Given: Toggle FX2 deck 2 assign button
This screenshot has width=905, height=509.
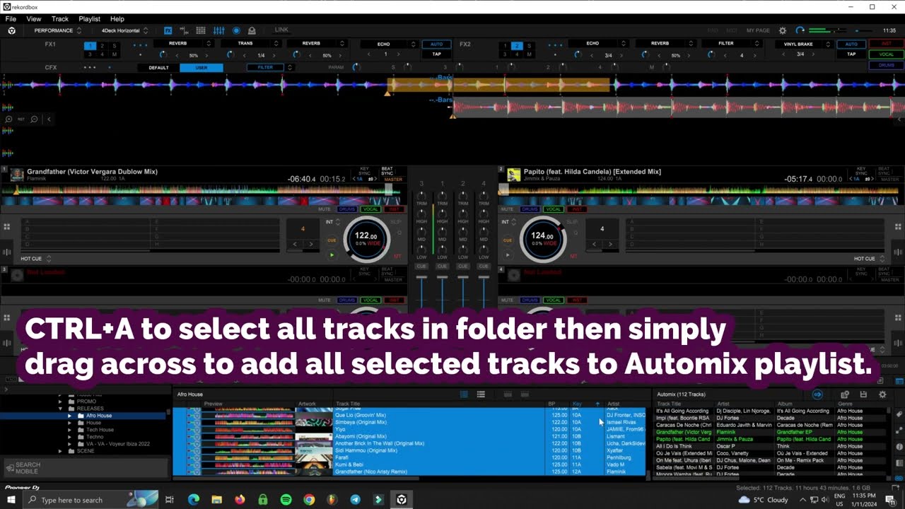Looking at the screenshot, I should (x=517, y=46).
